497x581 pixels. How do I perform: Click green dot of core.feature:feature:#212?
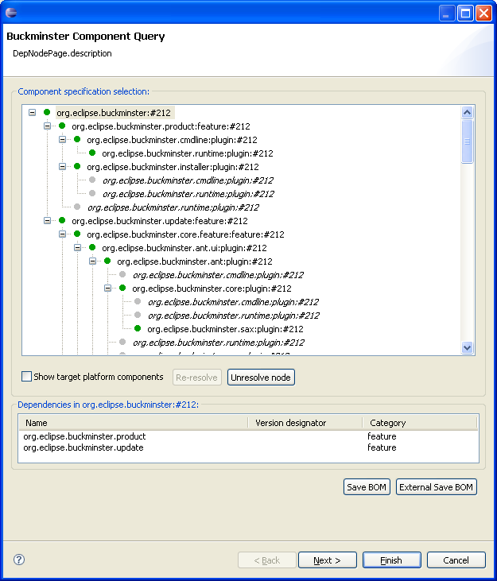tap(77, 234)
